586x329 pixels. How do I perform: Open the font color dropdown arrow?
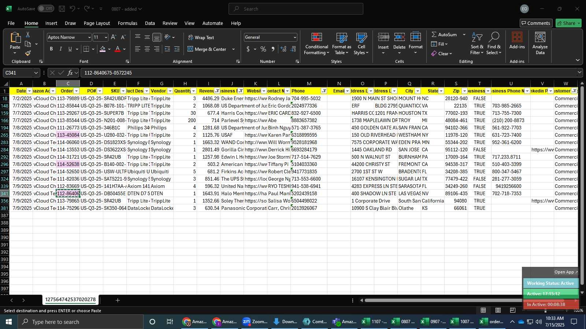click(x=125, y=49)
